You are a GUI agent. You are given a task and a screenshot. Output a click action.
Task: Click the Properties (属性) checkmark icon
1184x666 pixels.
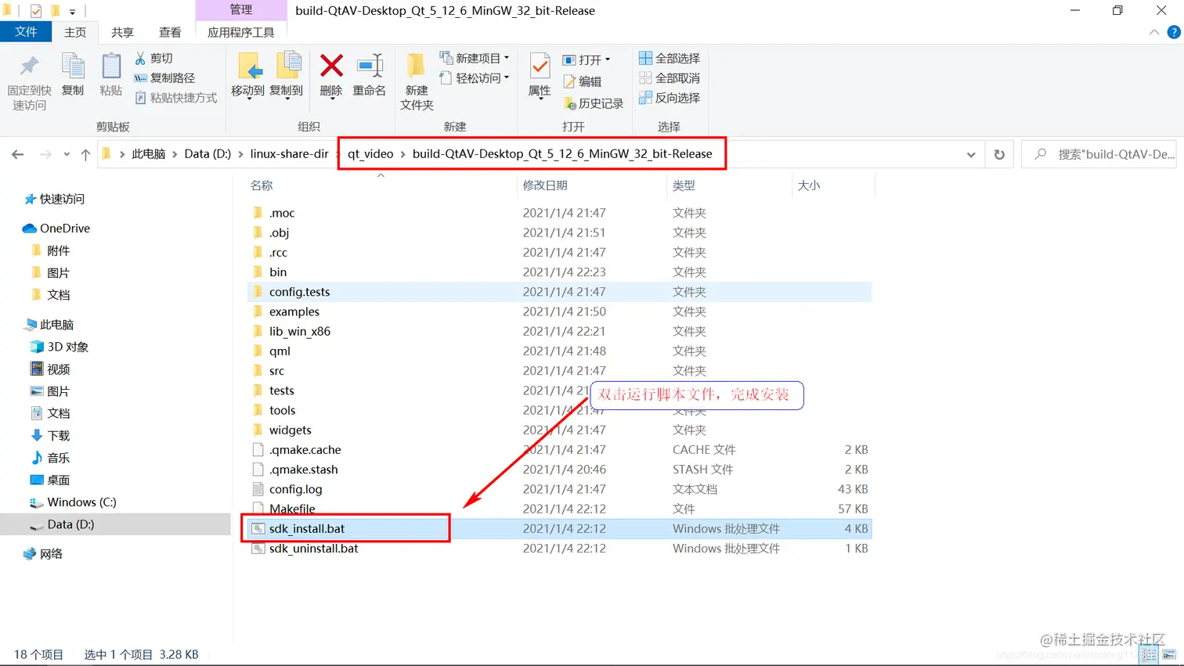[540, 67]
